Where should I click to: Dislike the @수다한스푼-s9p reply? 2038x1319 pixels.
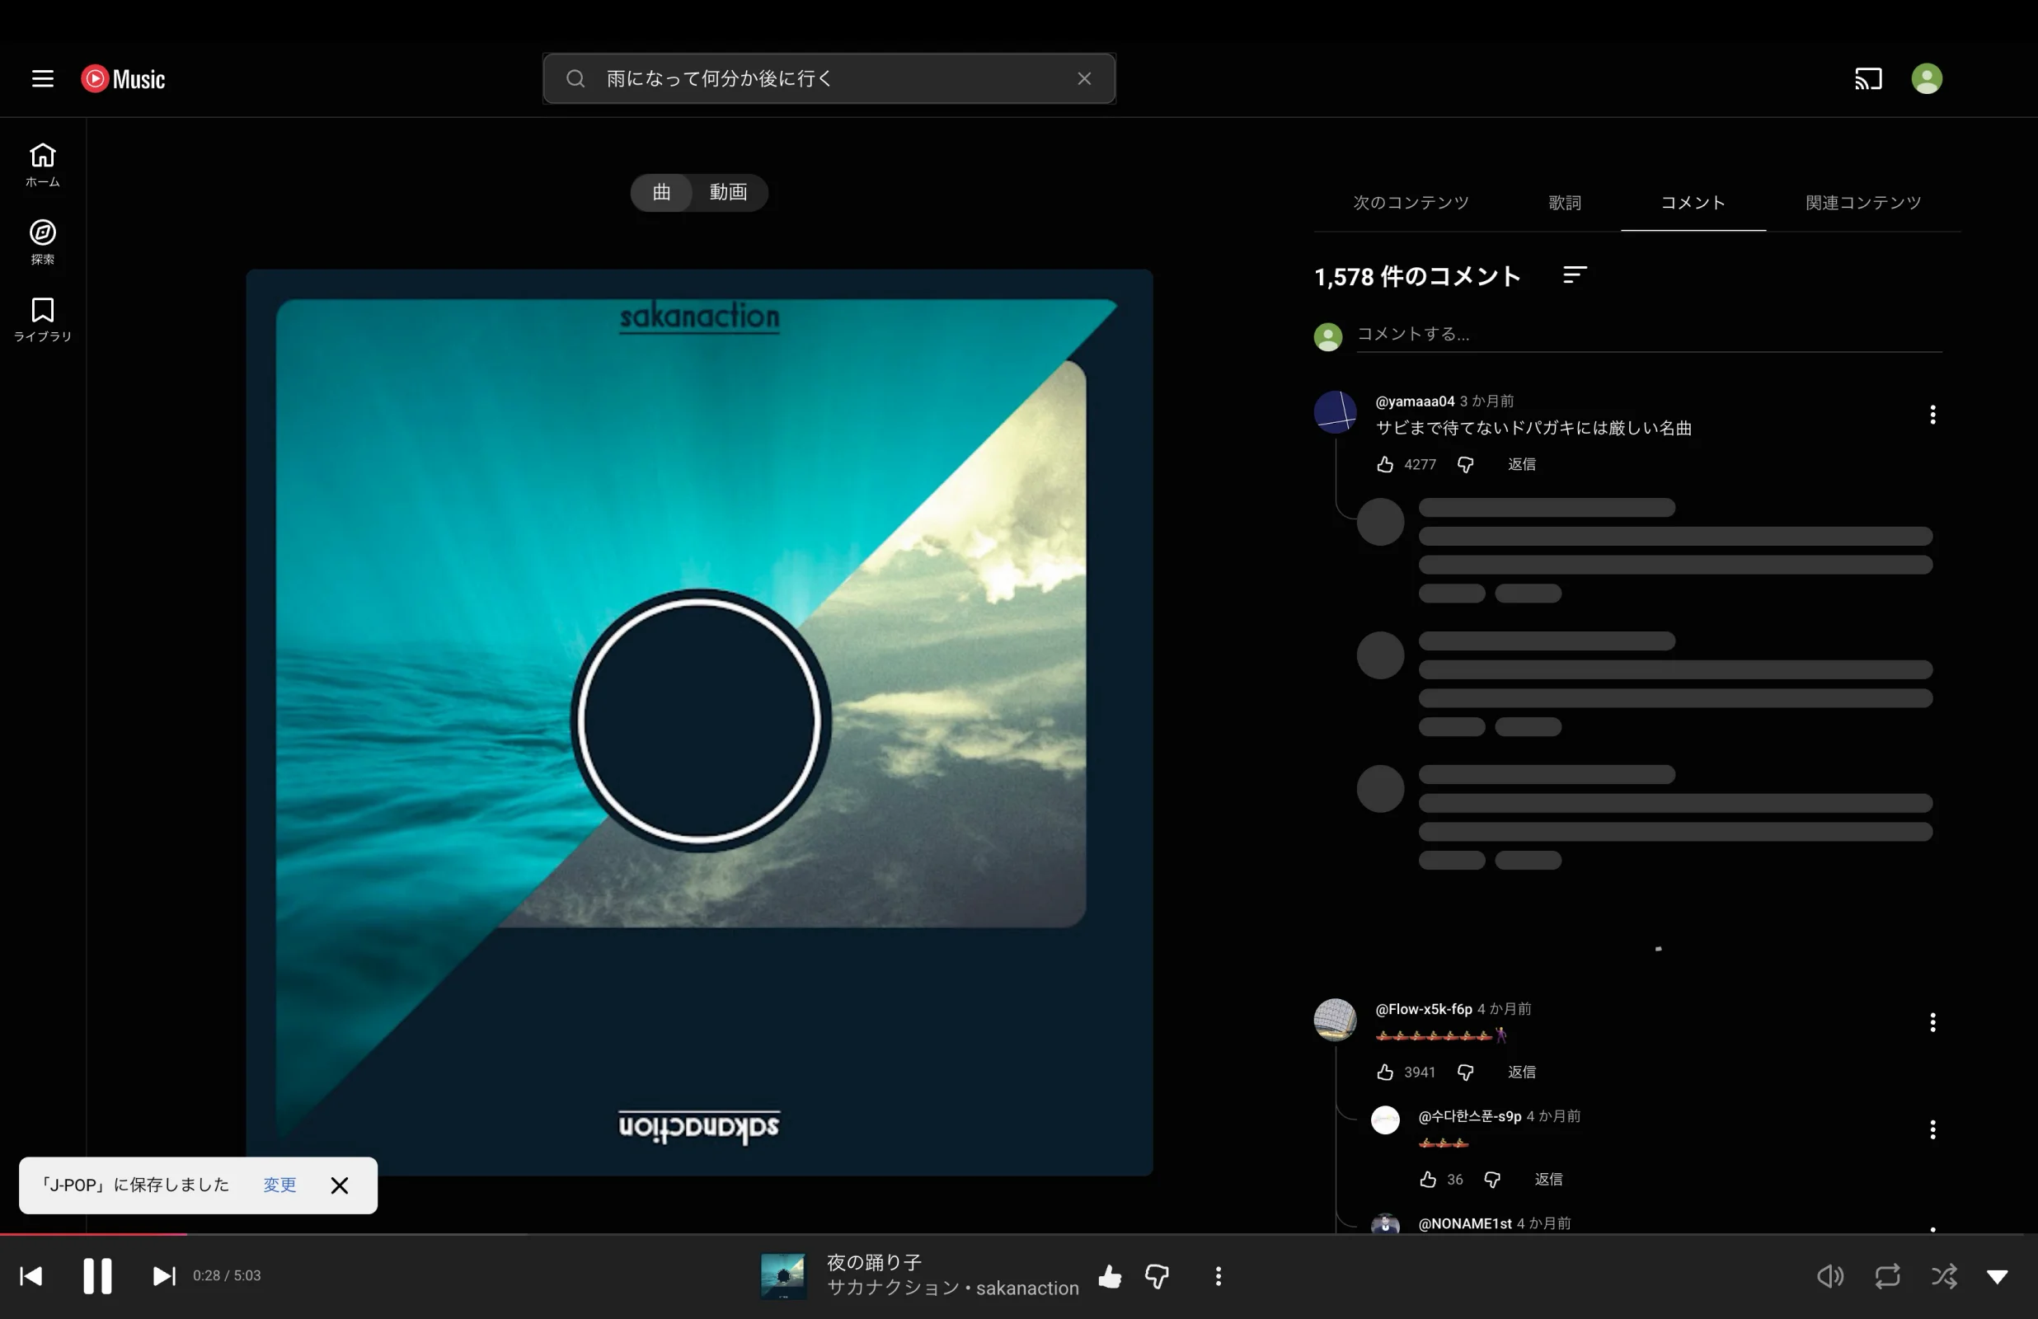[1492, 1181]
